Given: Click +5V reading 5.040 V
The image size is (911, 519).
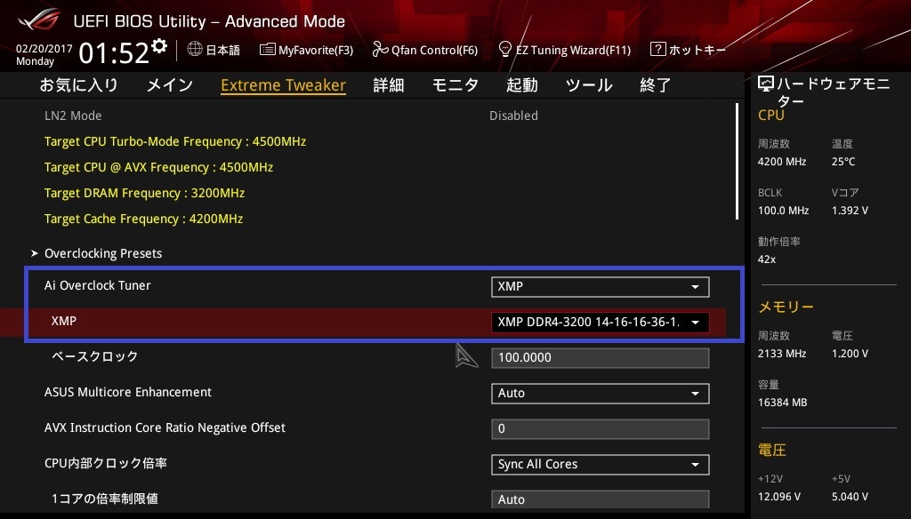Looking at the screenshot, I should click(850, 497).
